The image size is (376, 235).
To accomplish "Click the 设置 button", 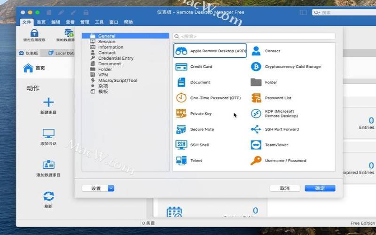I will (x=95, y=188).
